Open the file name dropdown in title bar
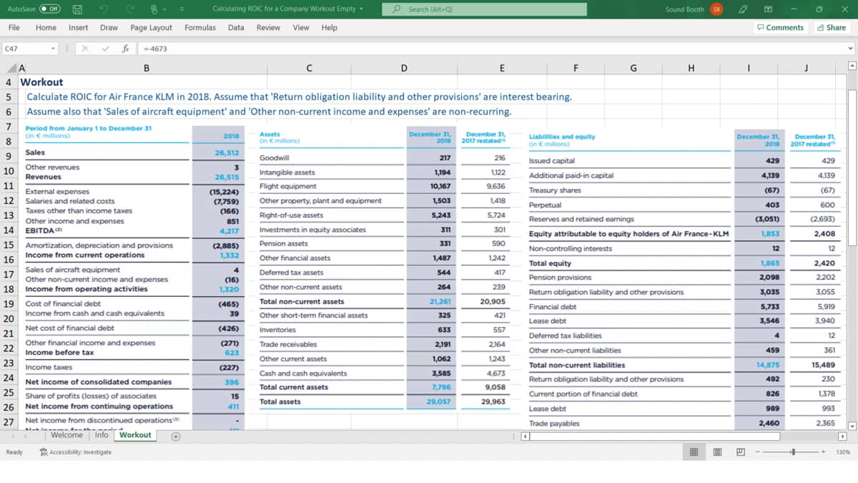The image size is (858, 483). 362,9
